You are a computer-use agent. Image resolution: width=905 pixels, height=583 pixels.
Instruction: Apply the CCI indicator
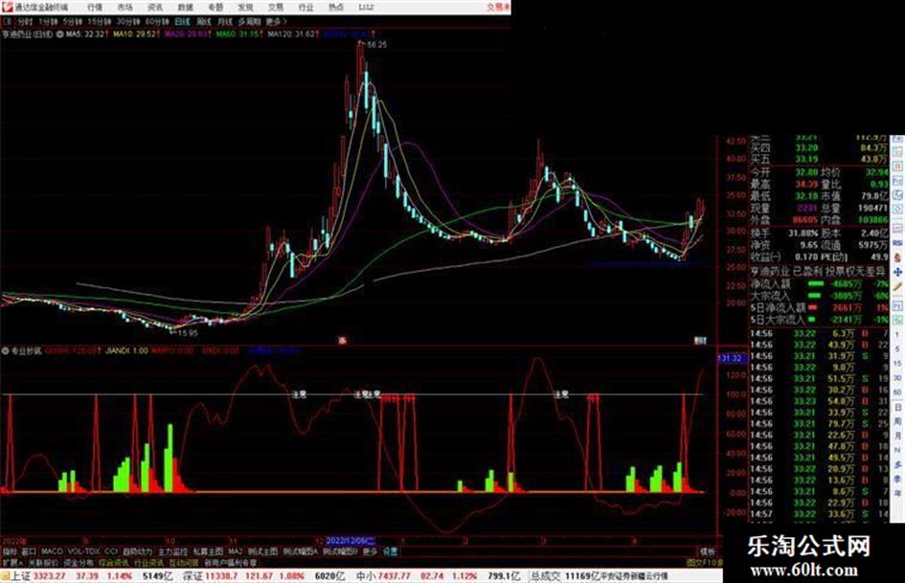tap(111, 551)
